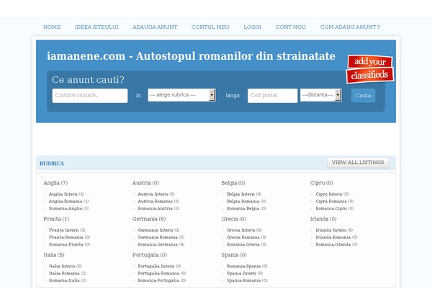Viewport: 432px width, 288px height.
Task: Open Romania-Irlanda listings
Action: 336,244
